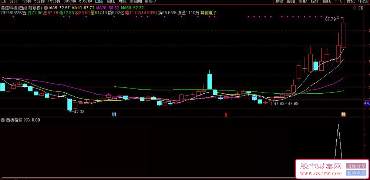
Task: Click the 其他电子 sector label
Action: (208, 13)
